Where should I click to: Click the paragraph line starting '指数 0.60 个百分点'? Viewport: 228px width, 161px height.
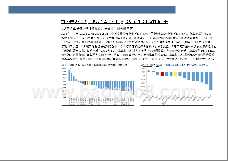pos(137,38)
